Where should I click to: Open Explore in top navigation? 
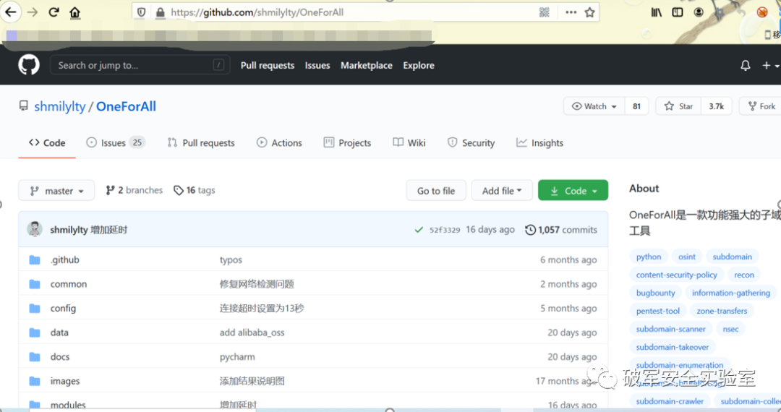(419, 65)
